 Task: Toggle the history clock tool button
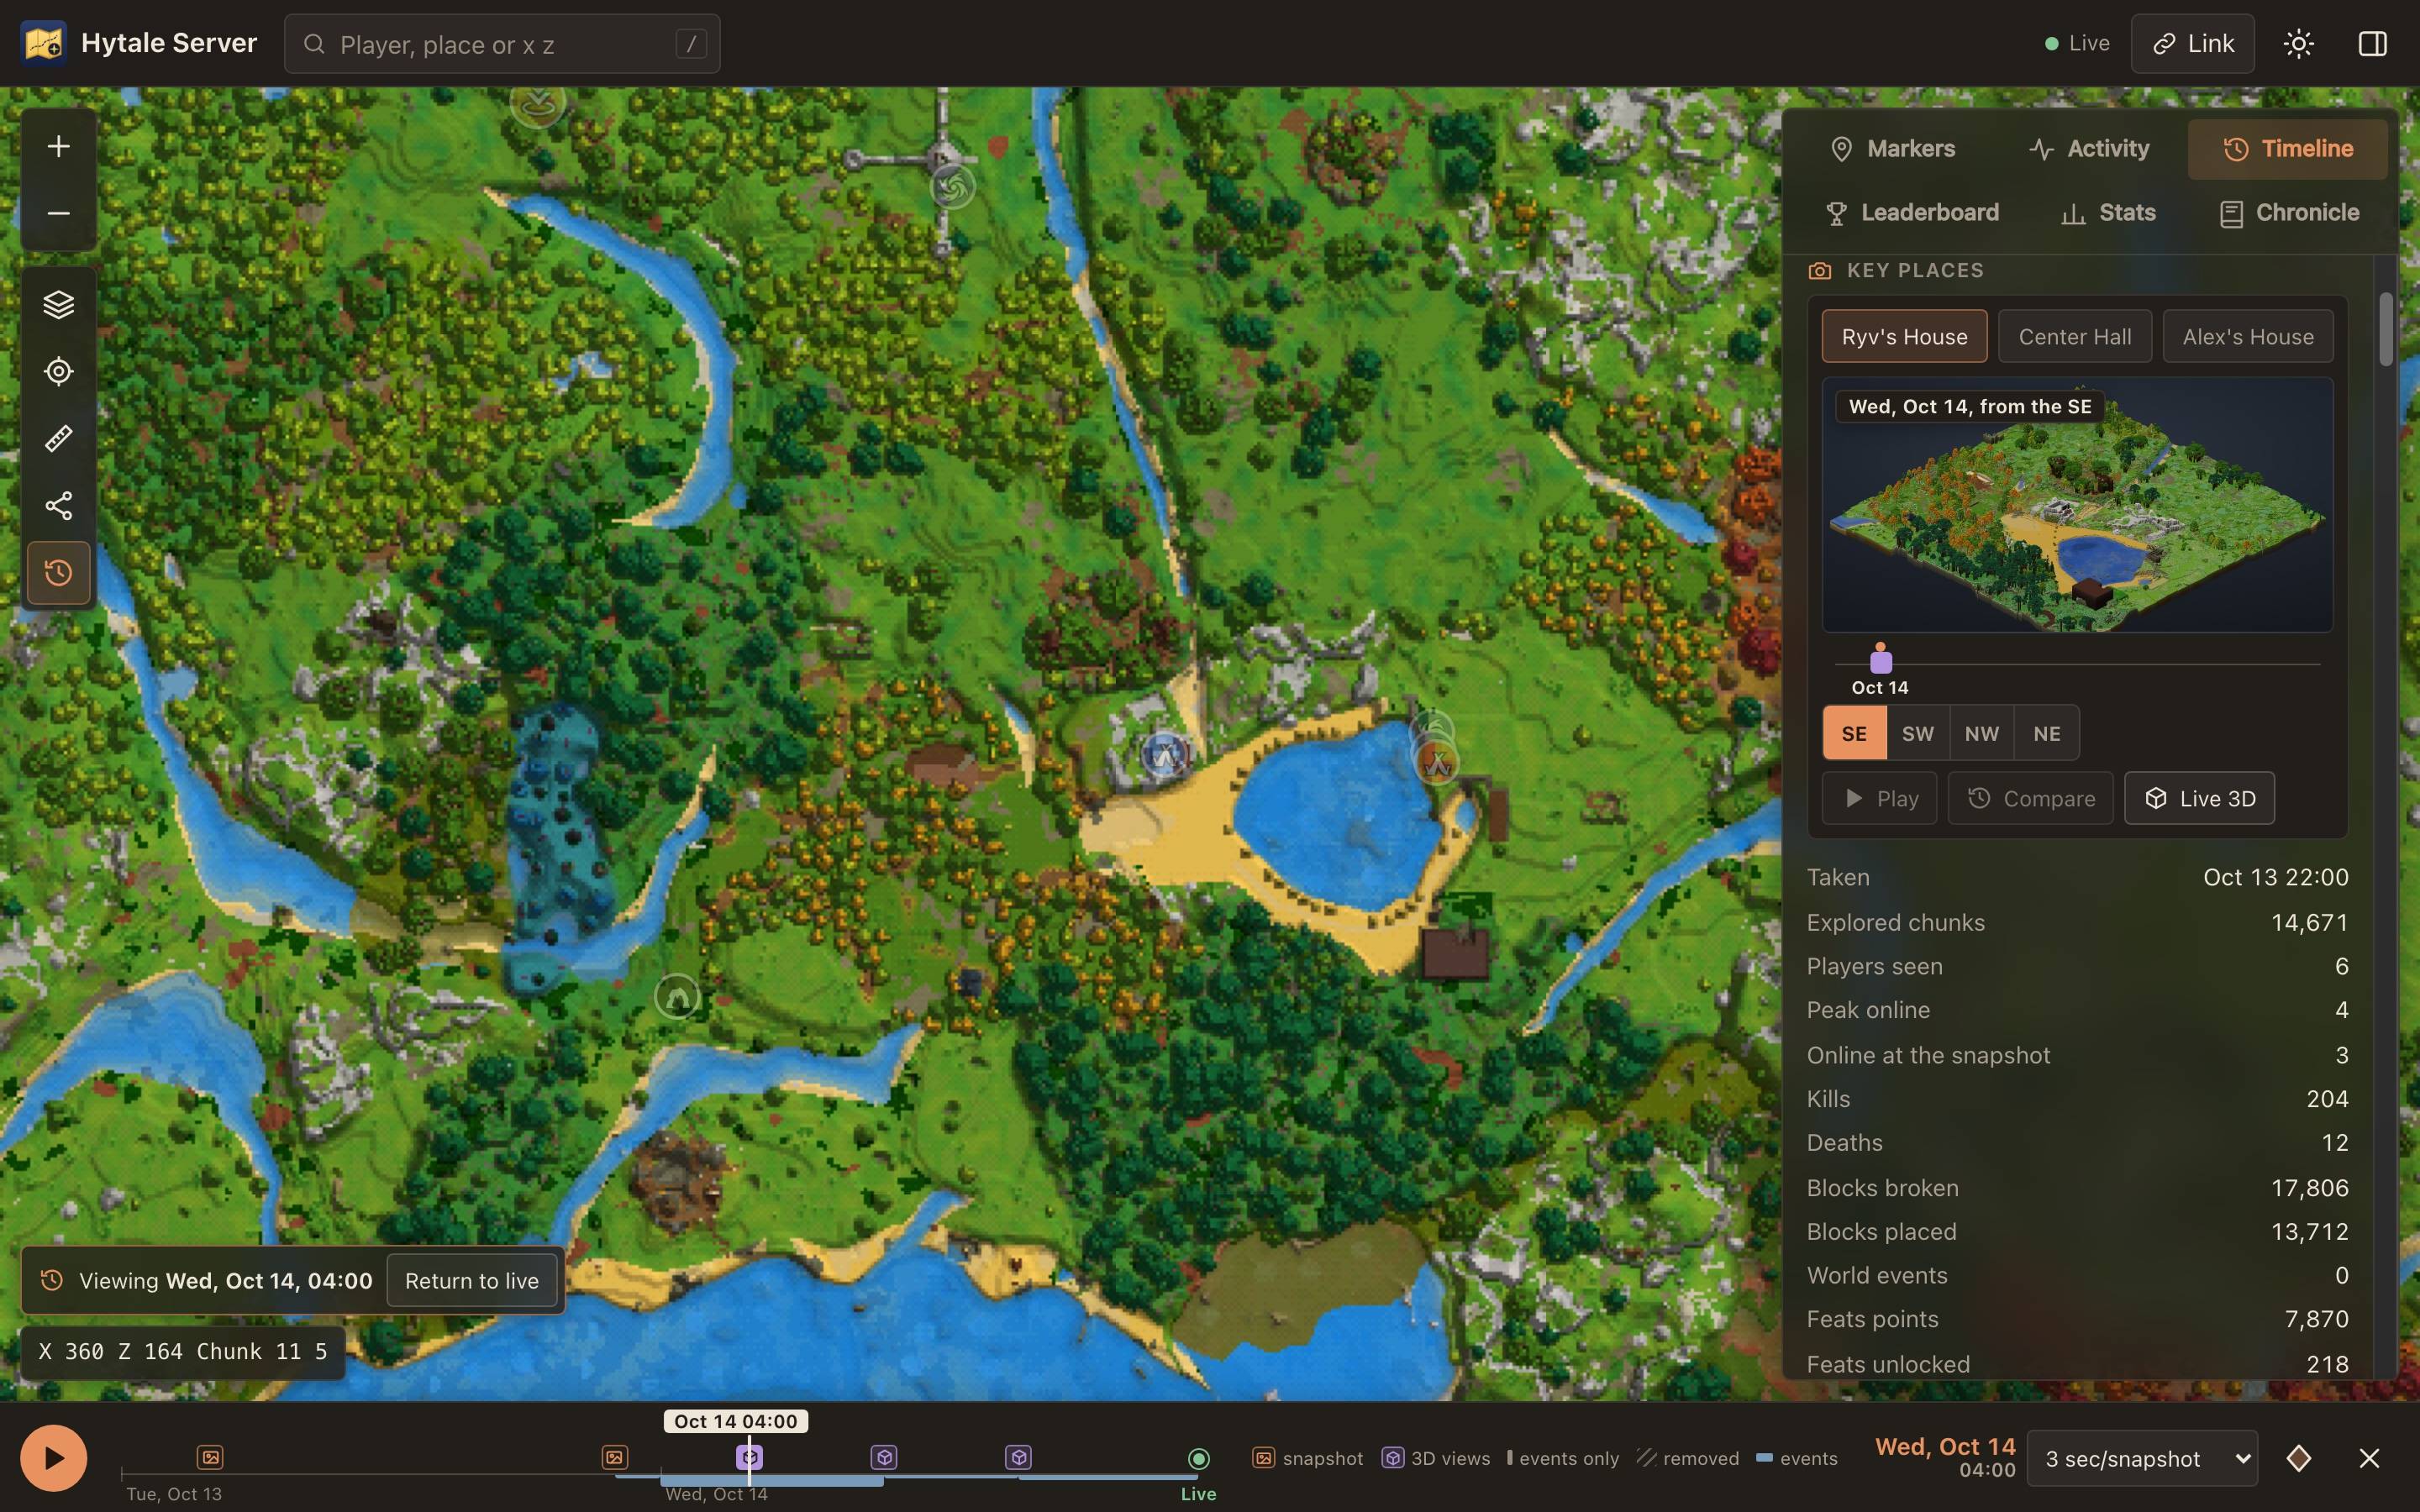click(58, 573)
